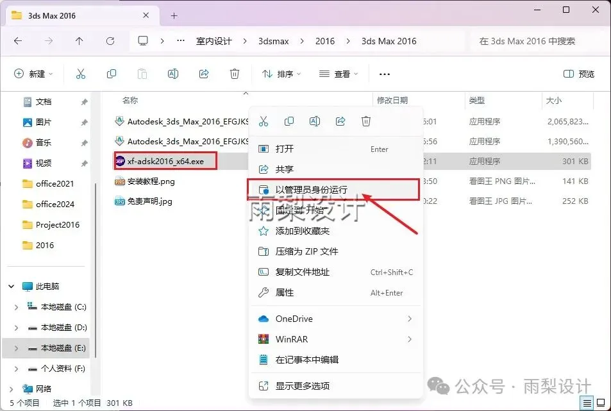This screenshot has width=611, height=411.
Task: Open 音乐 in the quick access sidebar
Action: pyautogui.click(x=43, y=142)
